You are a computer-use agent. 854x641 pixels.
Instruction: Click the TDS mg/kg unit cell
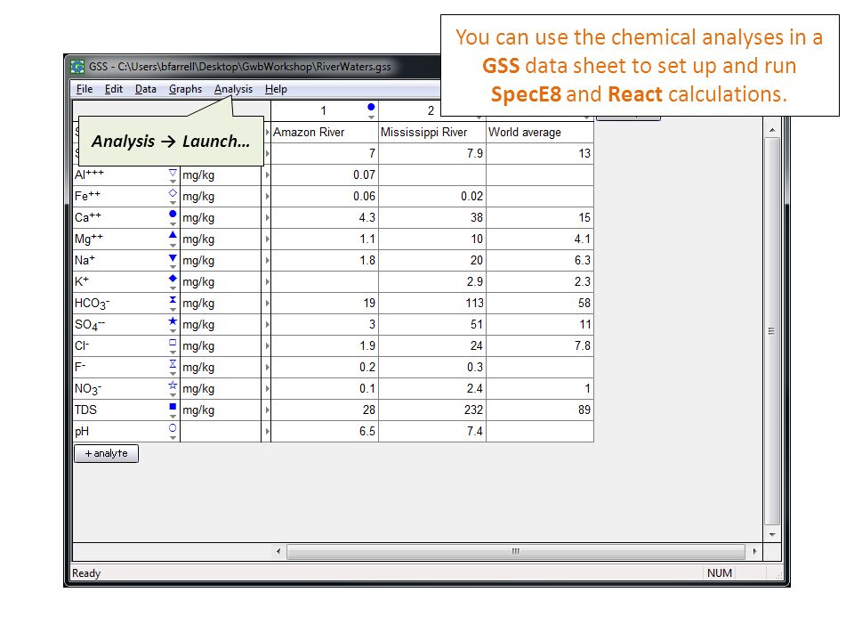point(221,410)
